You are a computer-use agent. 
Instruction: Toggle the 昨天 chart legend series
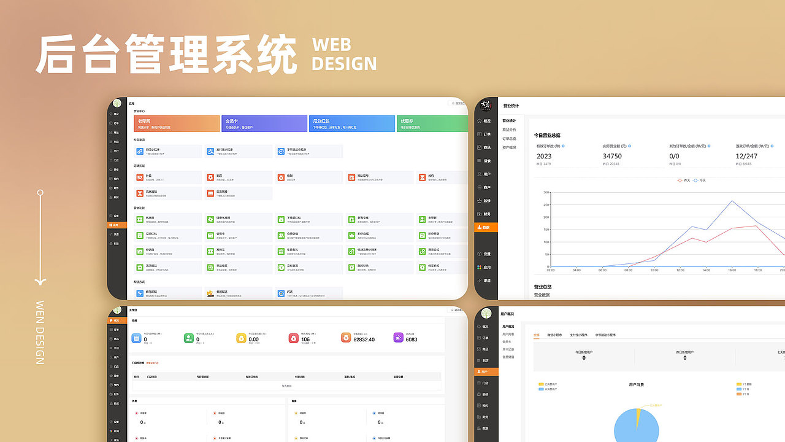tap(683, 180)
